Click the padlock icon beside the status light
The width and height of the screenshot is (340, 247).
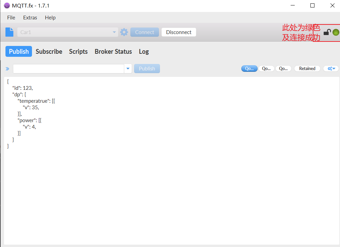[x=327, y=32]
